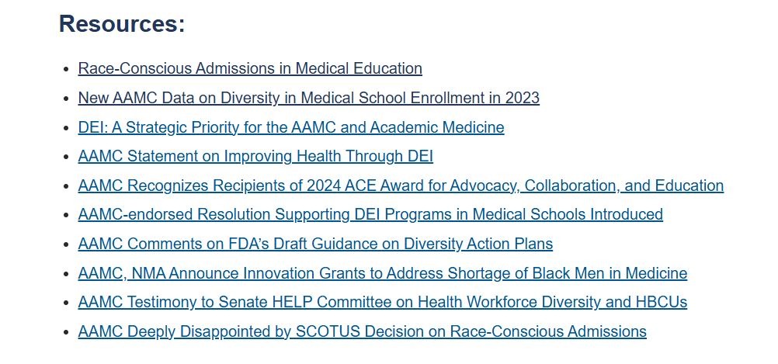The height and width of the screenshot is (364, 778).
Task: Click the Resources heading
Action: 122,24
